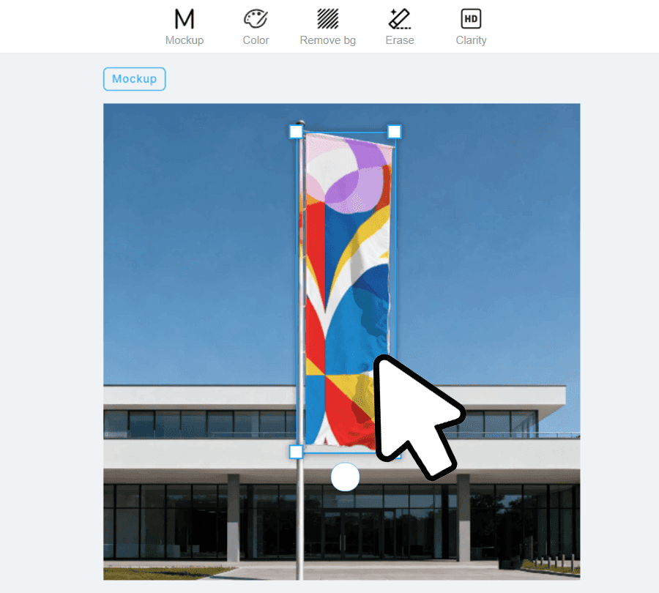
Task: Click the top-right selection resize handle
Action: (394, 131)
